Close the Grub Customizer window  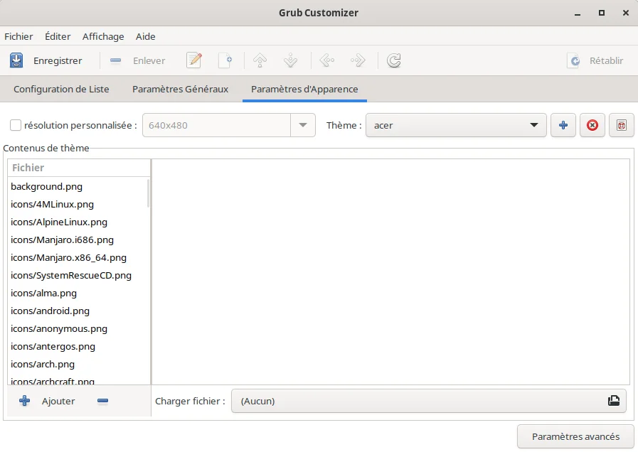coord(626,13)
